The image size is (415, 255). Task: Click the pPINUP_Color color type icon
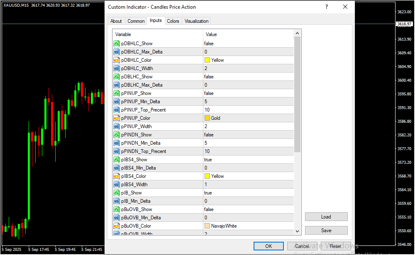tap(116, 118)
